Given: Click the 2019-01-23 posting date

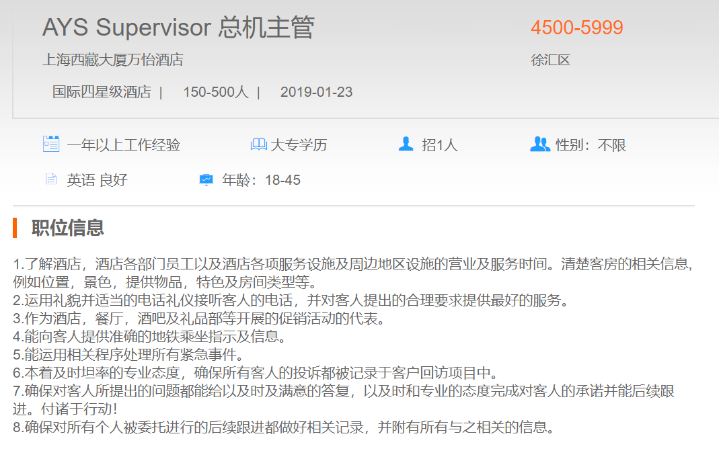Looking at the screenshot, I should pyautogui.click(x=316, y=92).
